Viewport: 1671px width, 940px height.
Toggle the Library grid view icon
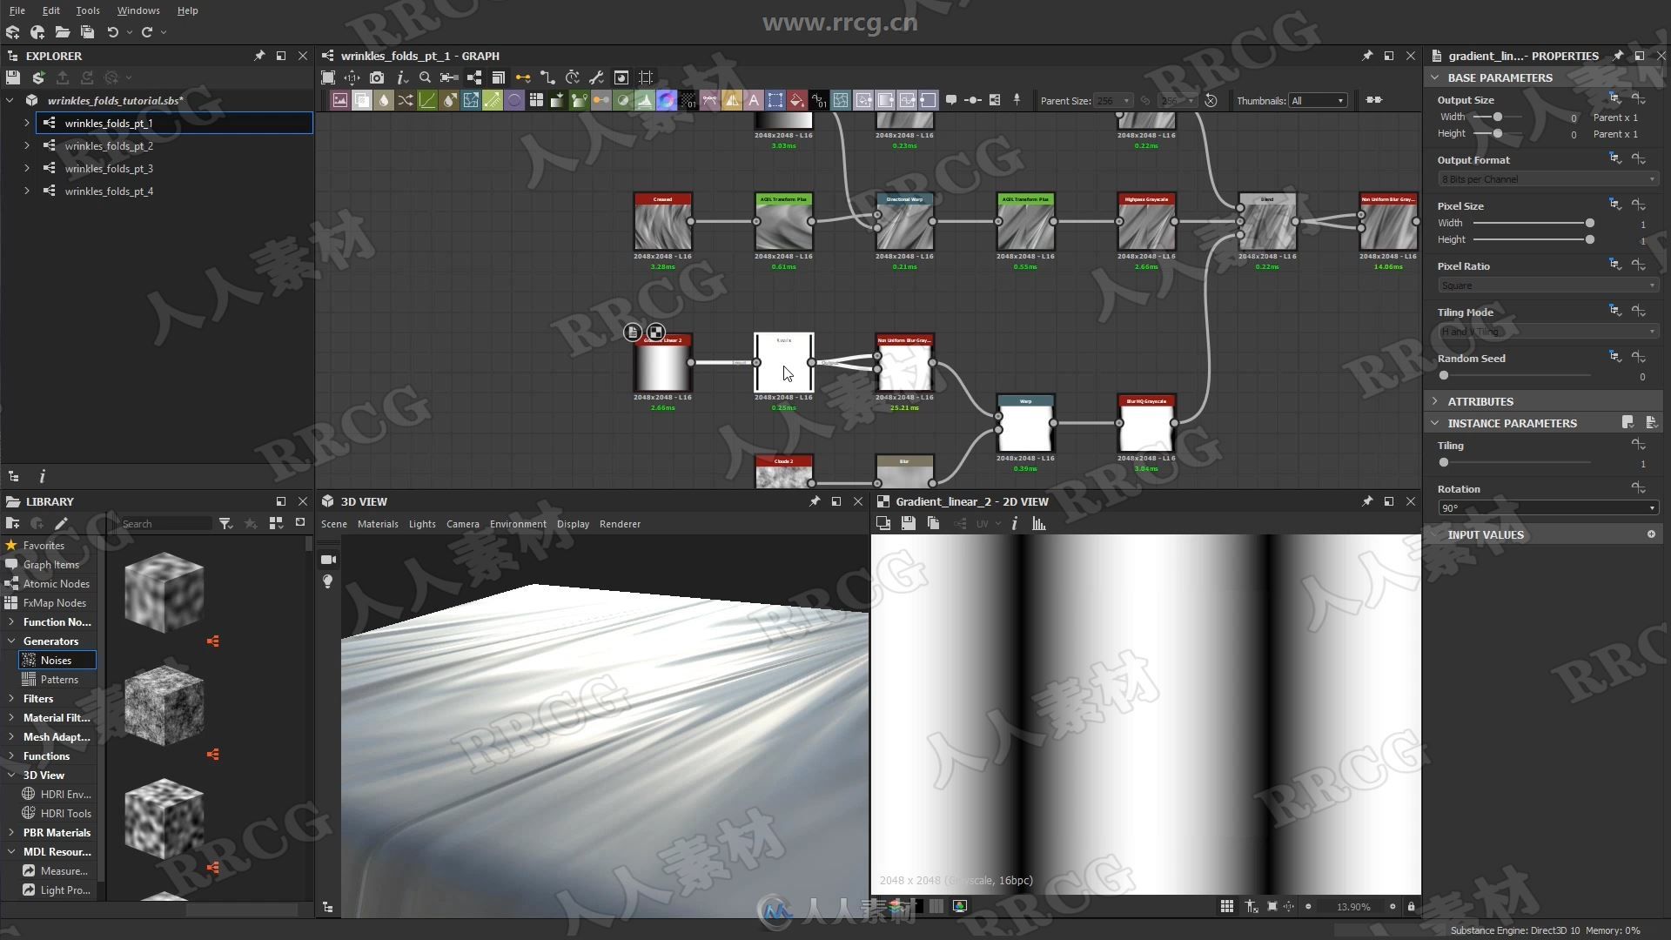tap(275, 523)
